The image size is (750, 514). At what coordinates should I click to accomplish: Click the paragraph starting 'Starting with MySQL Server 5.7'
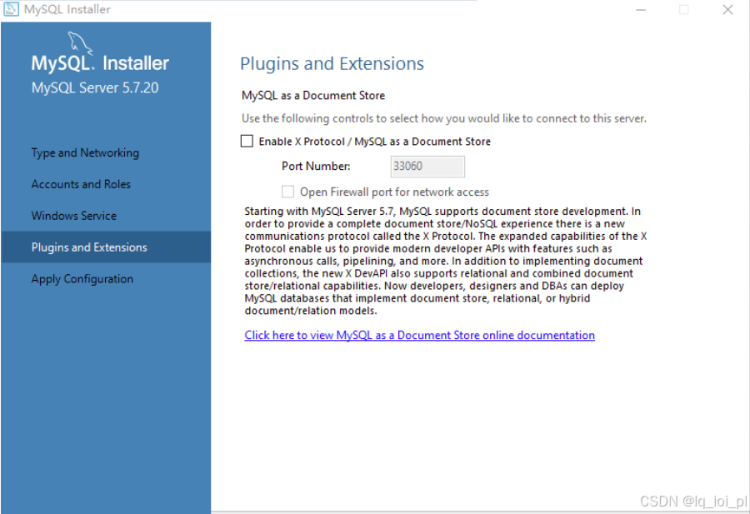[445, 261]
